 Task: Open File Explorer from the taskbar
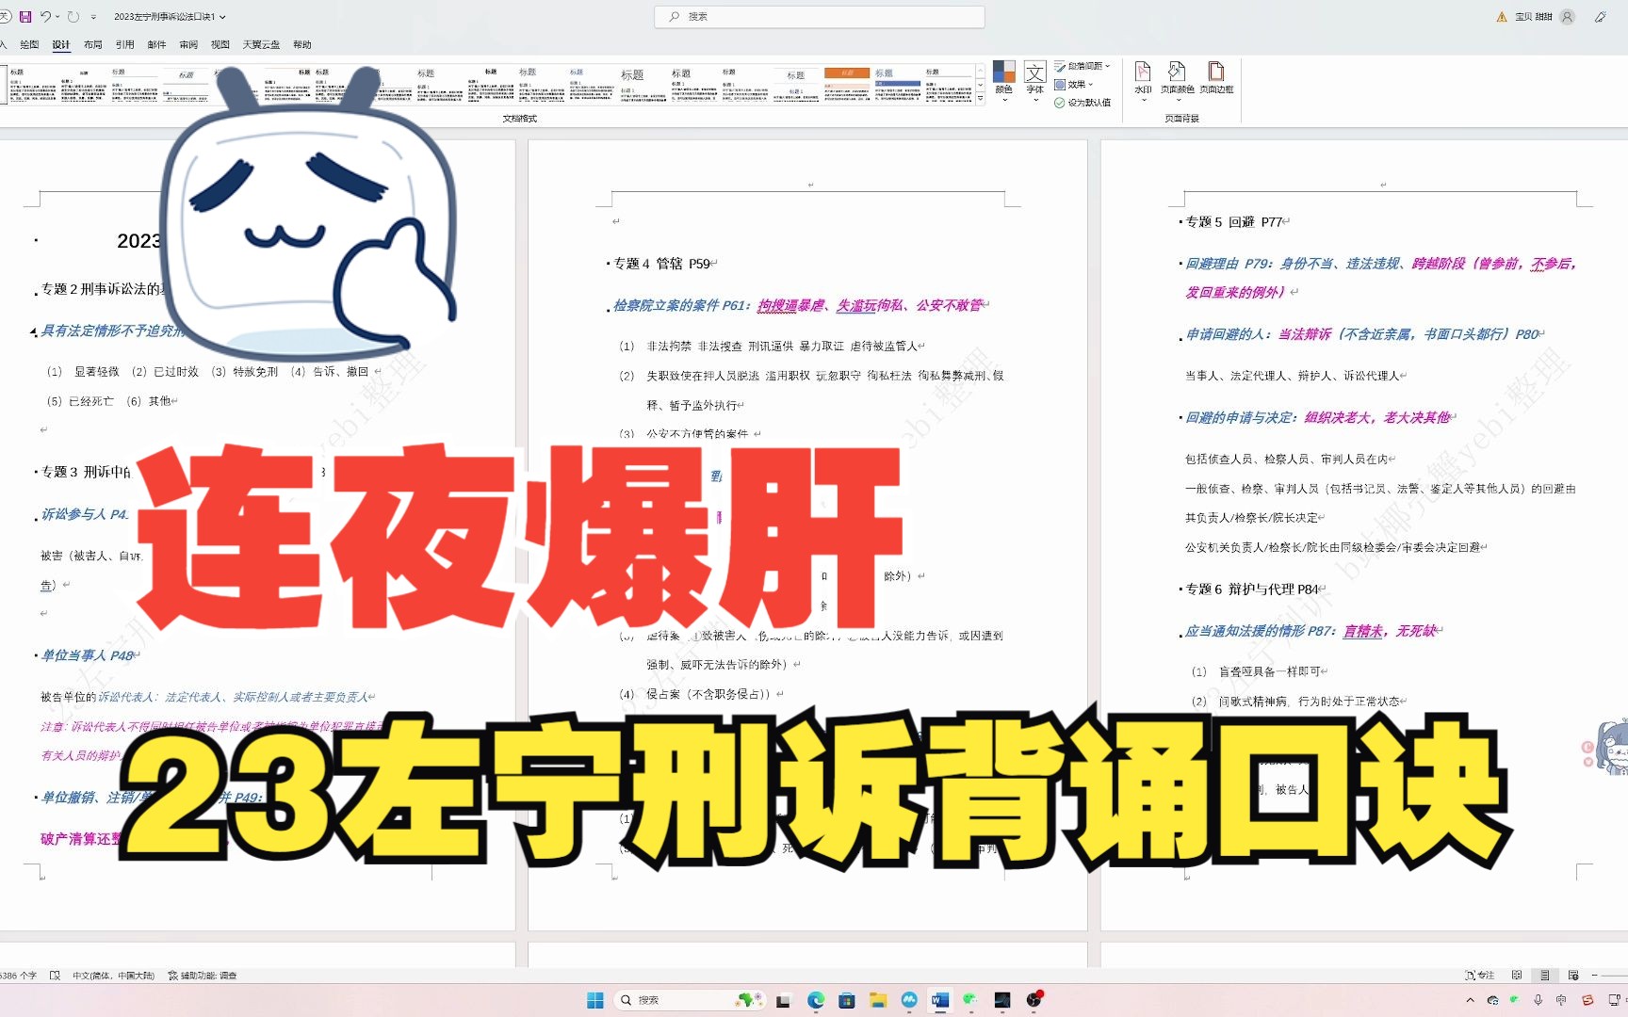point(878,1000)
